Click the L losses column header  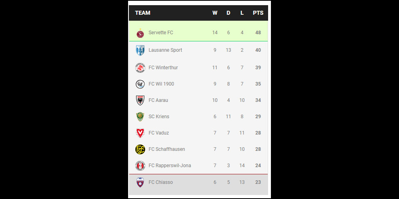pos(242,13)
